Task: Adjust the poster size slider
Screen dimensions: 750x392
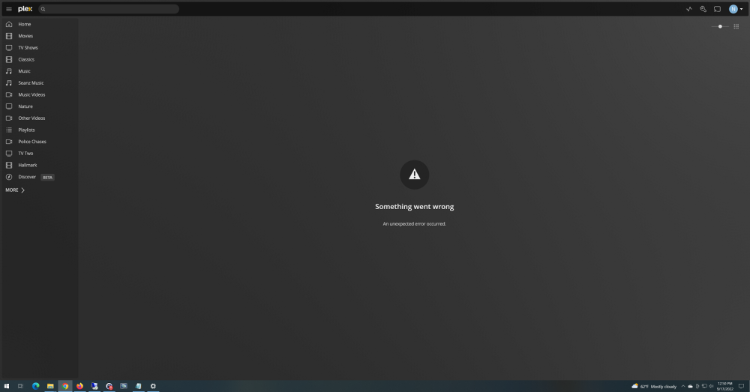Action: (x=720, y=26)
